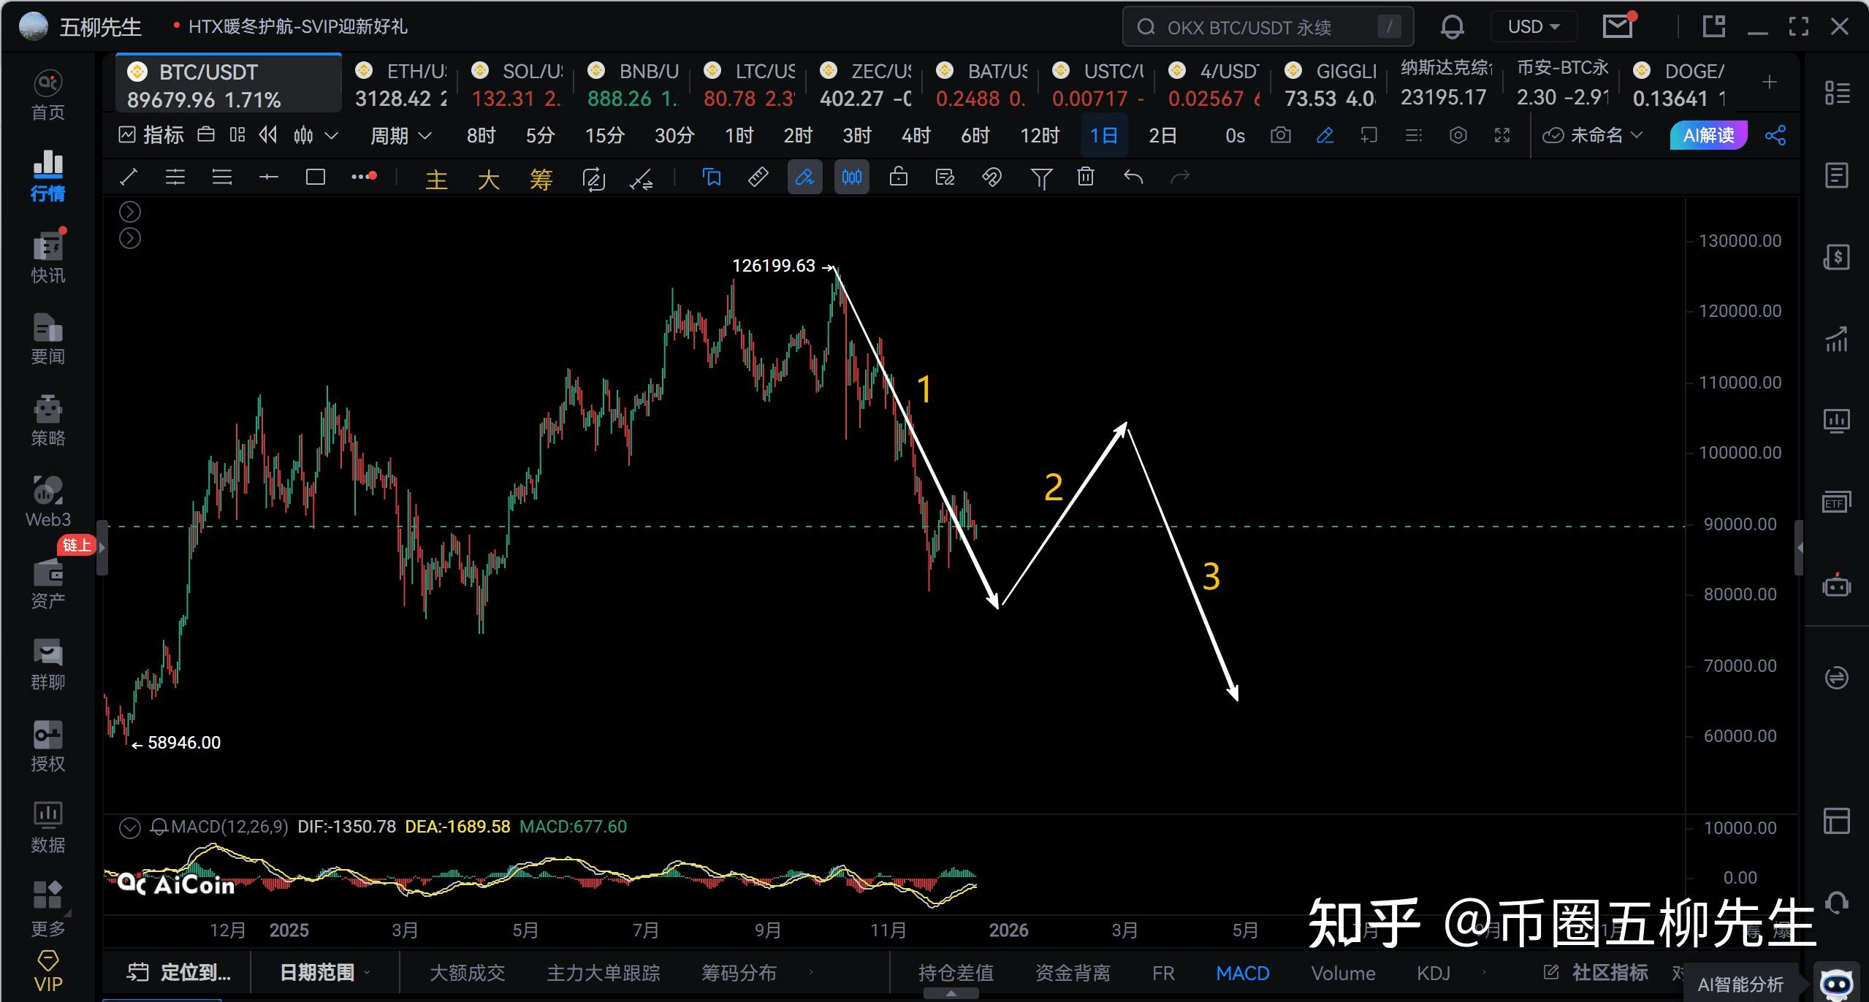
Task: Click the AI解读 button
Action: click(x=1708, y=136)
